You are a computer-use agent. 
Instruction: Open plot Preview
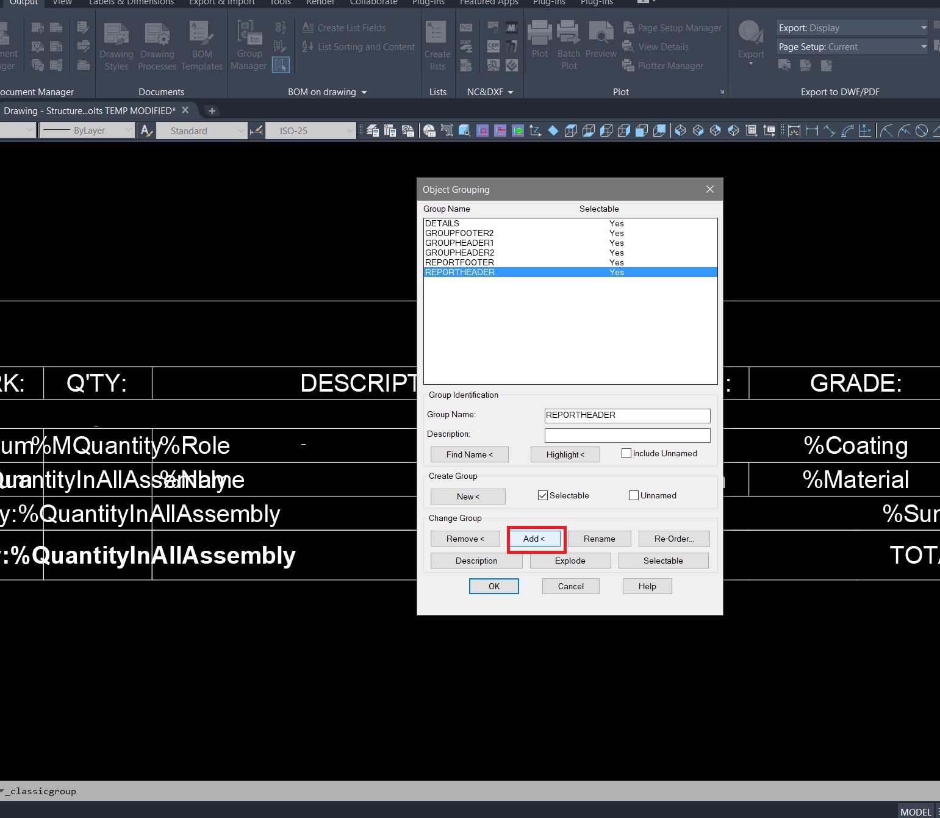(601, 40)
